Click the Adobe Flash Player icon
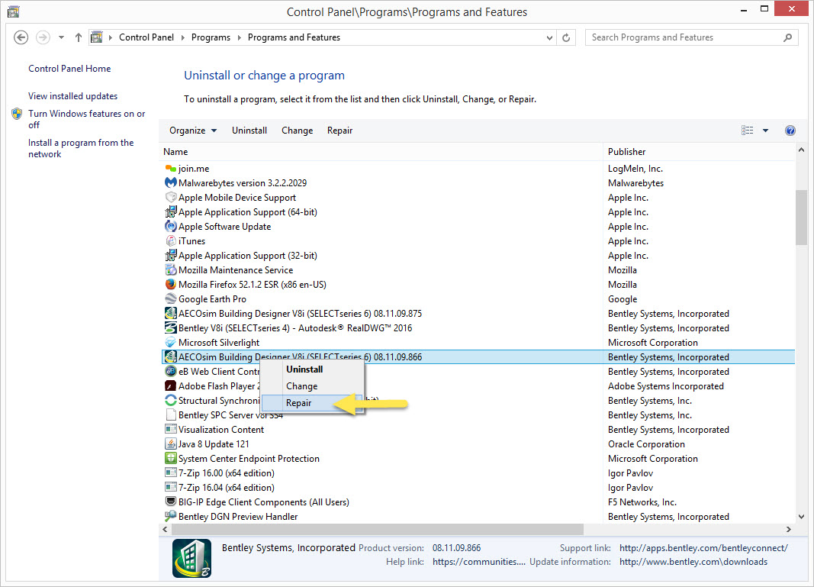814x587 pixels. (170, 386)
